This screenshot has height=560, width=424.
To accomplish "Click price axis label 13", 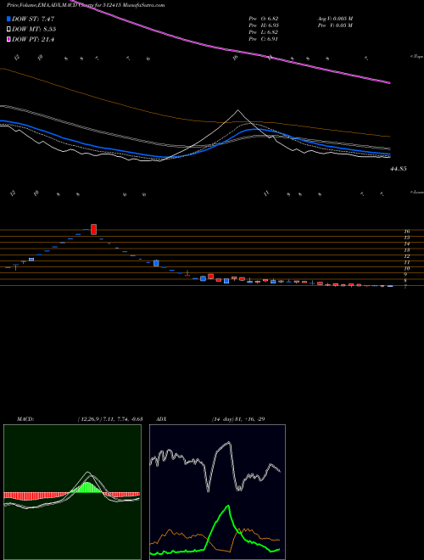I will (406, 250).
